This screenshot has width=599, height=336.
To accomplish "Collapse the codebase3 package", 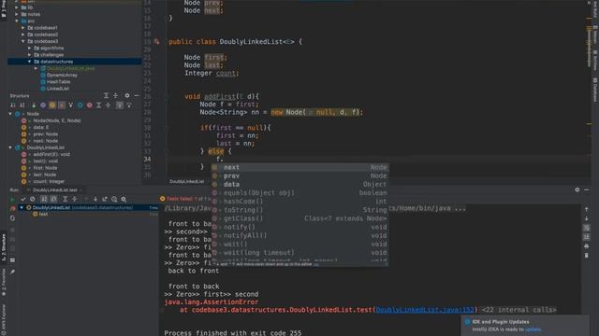I will point(22,41).
